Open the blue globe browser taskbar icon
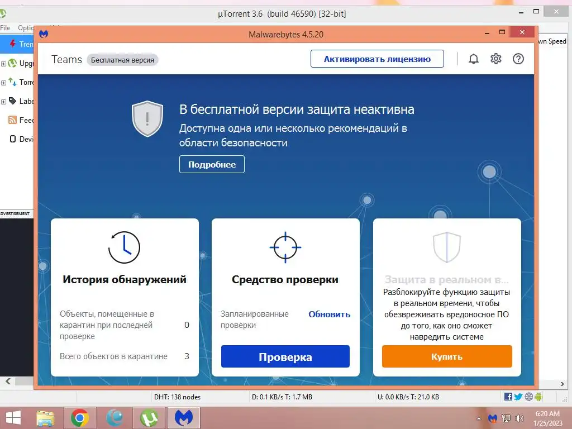 pos(115,418)
